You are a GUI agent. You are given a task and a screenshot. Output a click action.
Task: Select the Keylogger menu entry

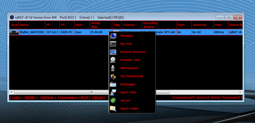[132, 84]
